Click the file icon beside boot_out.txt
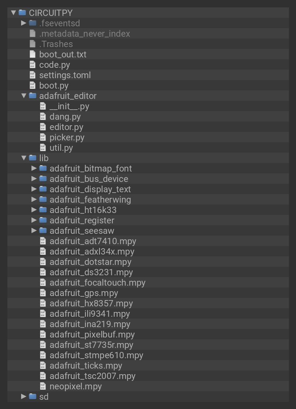 [33, 54]
